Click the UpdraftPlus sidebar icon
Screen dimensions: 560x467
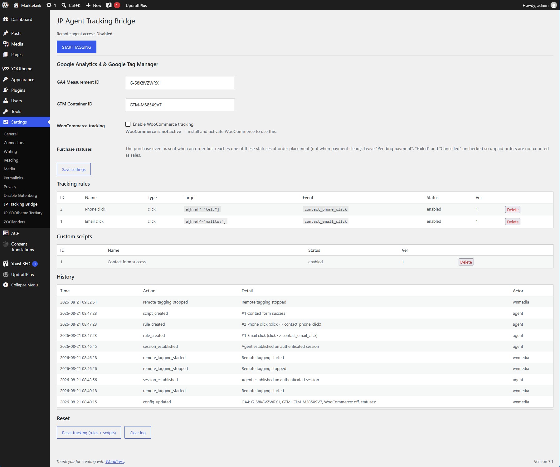tap(6, 275)
